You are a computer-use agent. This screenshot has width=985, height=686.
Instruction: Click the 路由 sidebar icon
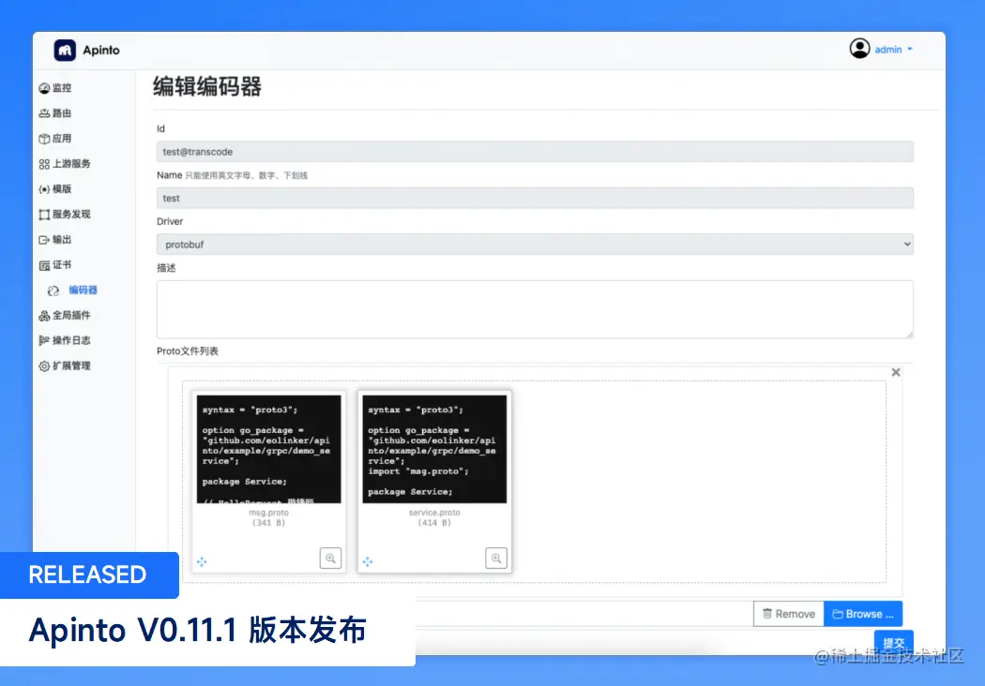coord(44,113)
